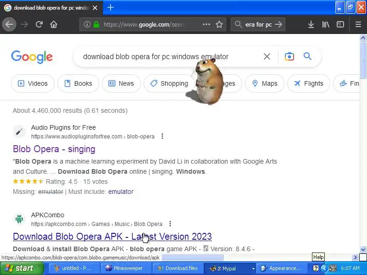The height and width of the screenshot is (275, 367).
Task: Click the toolbar search field
Action: [x=258, y=24]
